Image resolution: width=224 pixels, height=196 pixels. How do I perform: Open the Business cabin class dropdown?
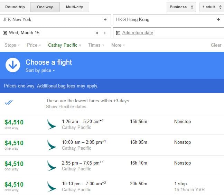pos(181,7)
